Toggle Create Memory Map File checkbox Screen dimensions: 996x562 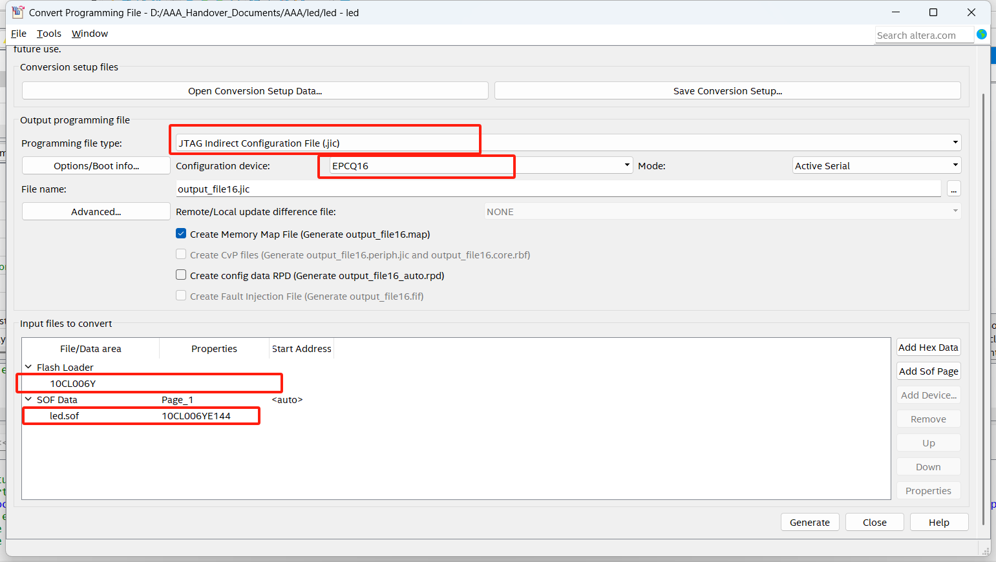coord(181,234)
